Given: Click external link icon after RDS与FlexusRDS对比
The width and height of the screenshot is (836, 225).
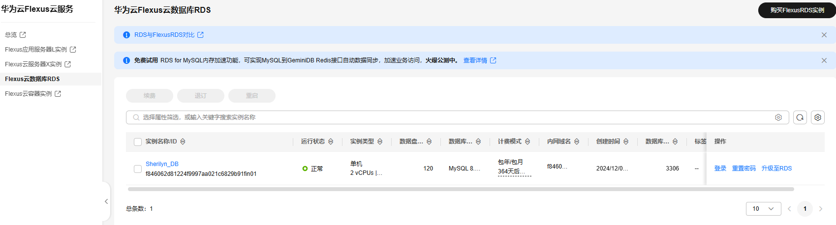Looking at the screenshot, I should tap(200, 35).
